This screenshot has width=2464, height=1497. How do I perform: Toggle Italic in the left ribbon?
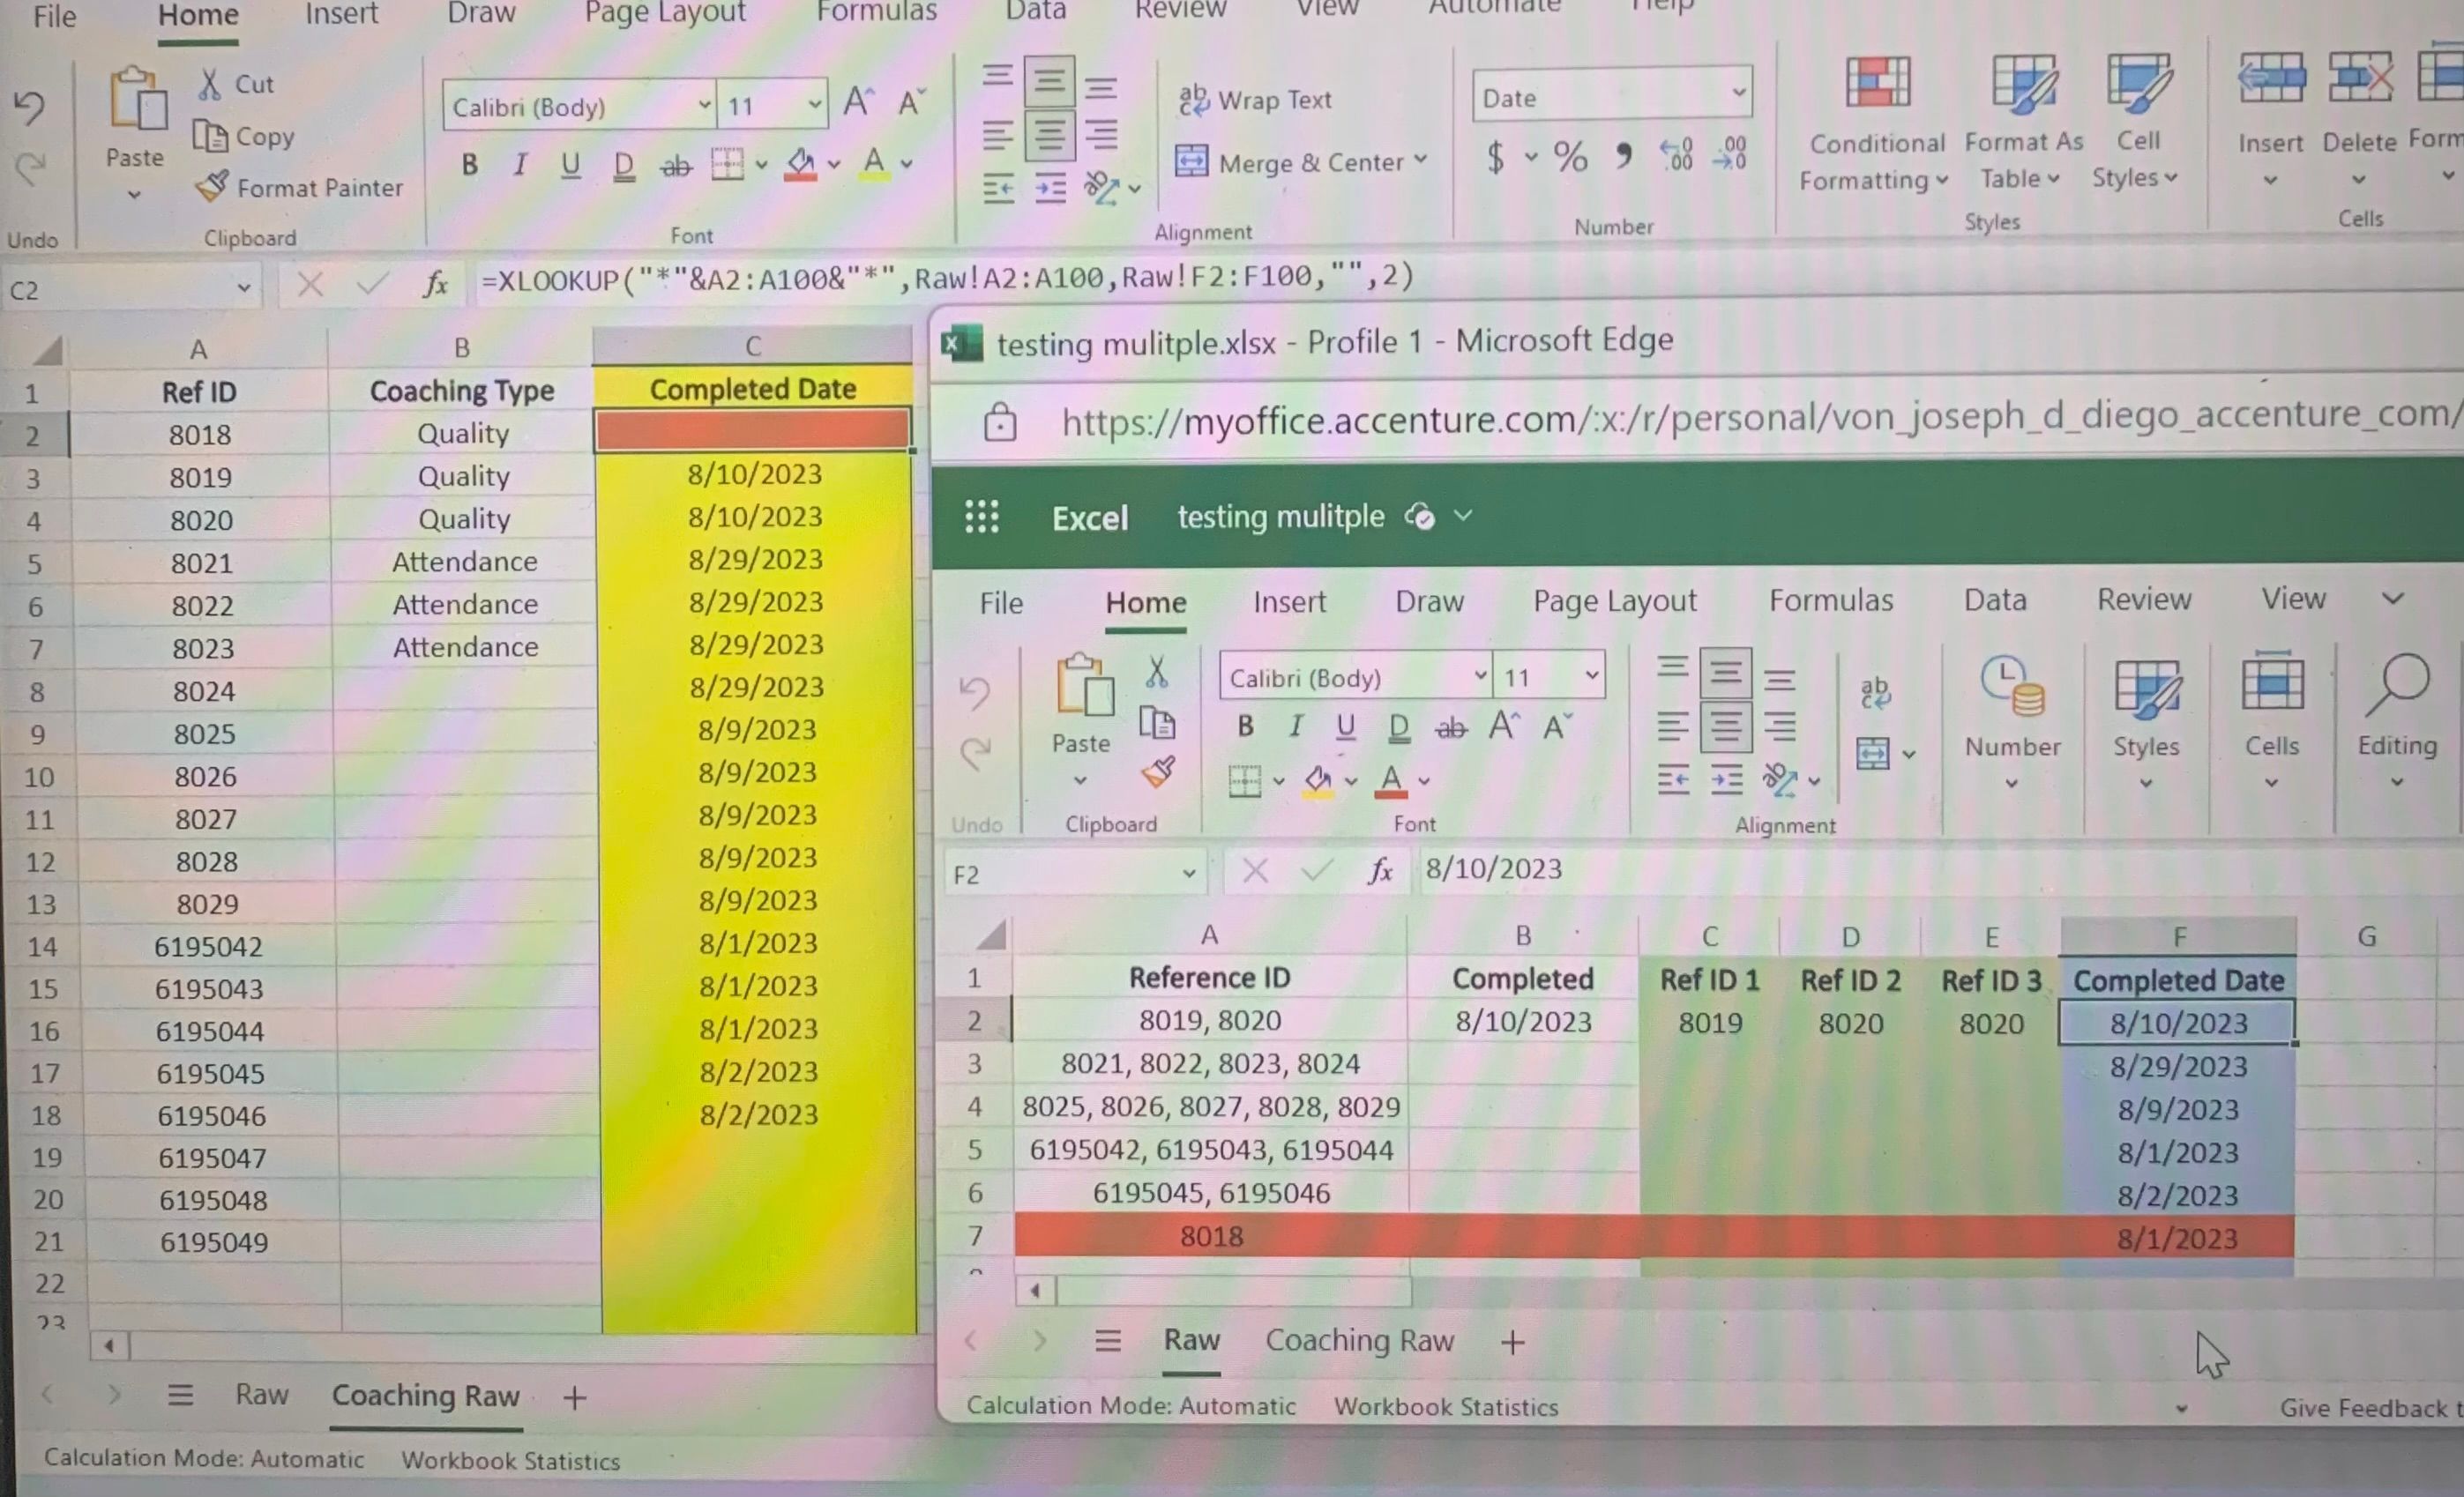(519, 165)
